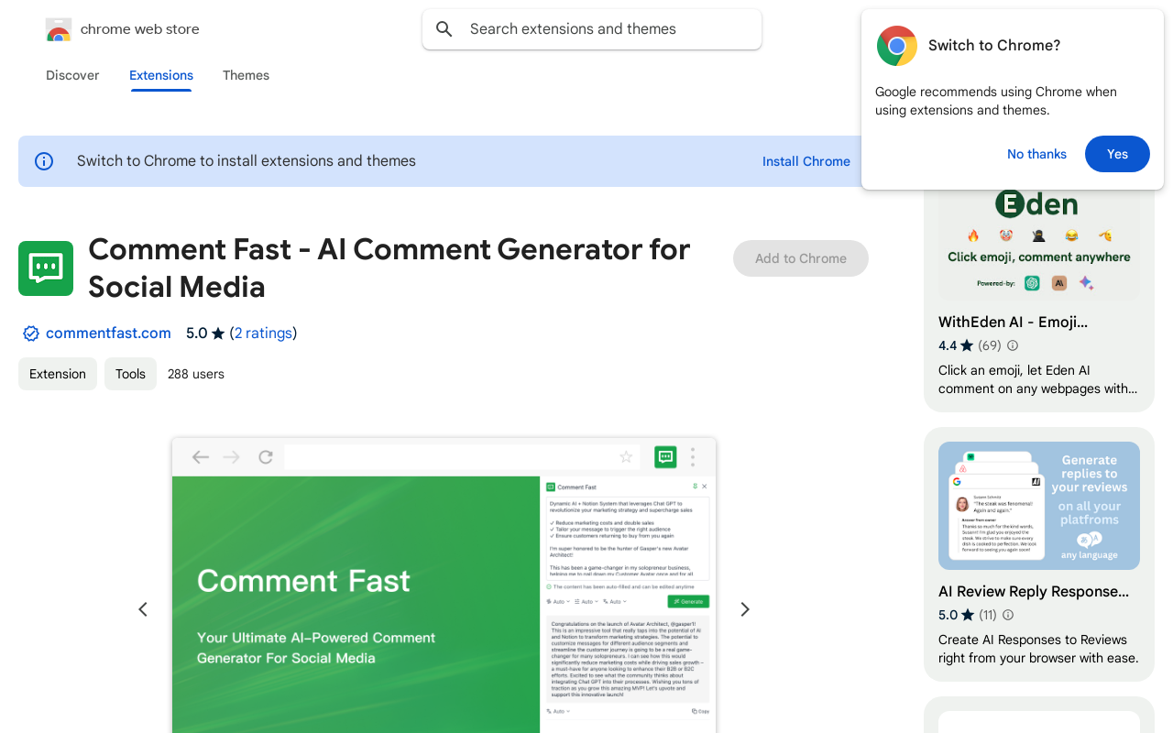The height and width of the screenshot is (733, 1173).
Task: Open the commentfast.com publisher link
Action: 108,334
